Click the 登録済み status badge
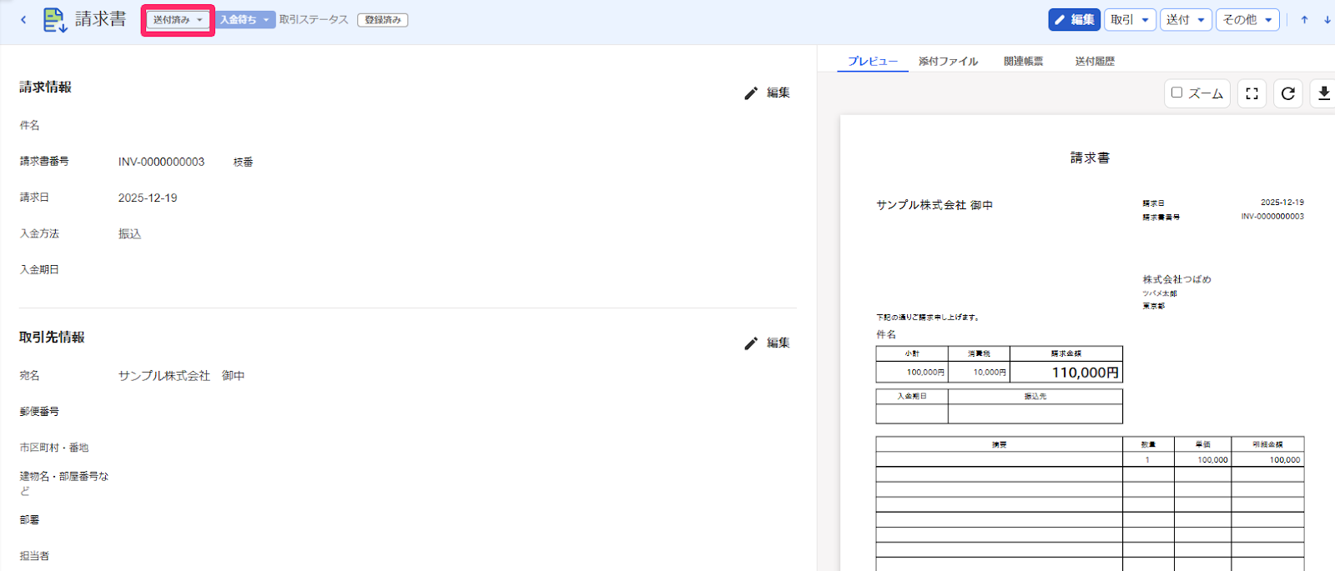Screen dimensions: 1335x571 (383, 20)
